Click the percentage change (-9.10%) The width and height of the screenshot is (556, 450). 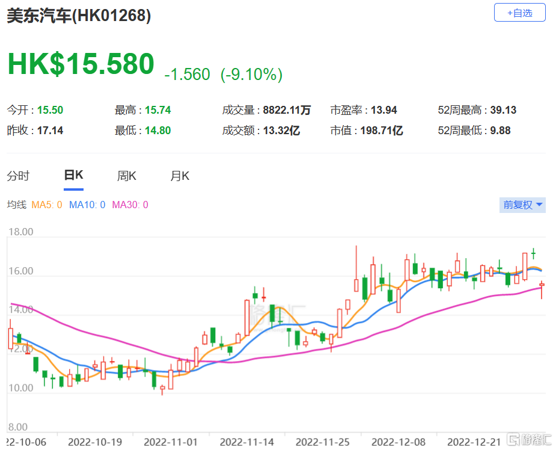click(x=251, y=75)
